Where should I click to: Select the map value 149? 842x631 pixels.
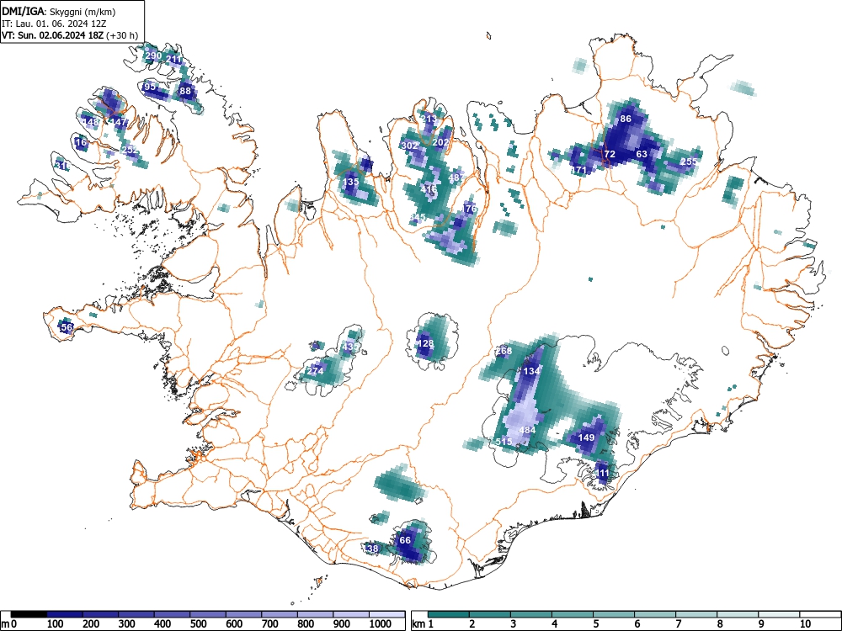(x=586, y=437)
